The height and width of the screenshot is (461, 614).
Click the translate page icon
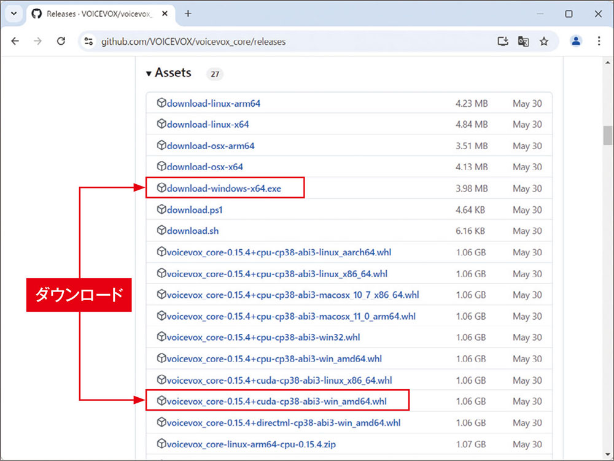pos(523,42)
